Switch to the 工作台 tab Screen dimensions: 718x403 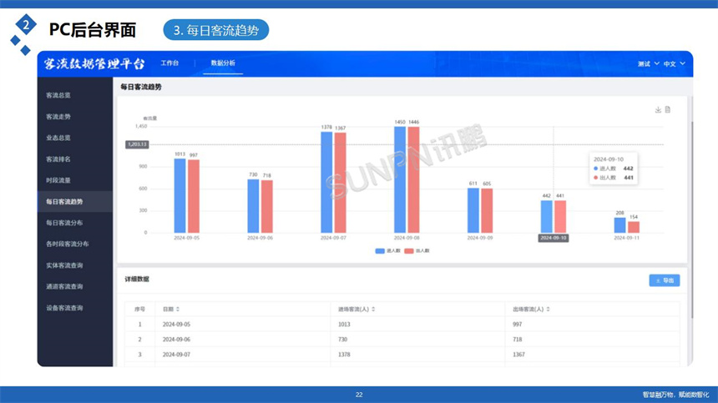[x=169, y=63]
